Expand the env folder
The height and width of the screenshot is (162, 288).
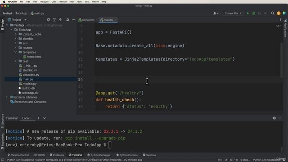click(x=15, y=43)
